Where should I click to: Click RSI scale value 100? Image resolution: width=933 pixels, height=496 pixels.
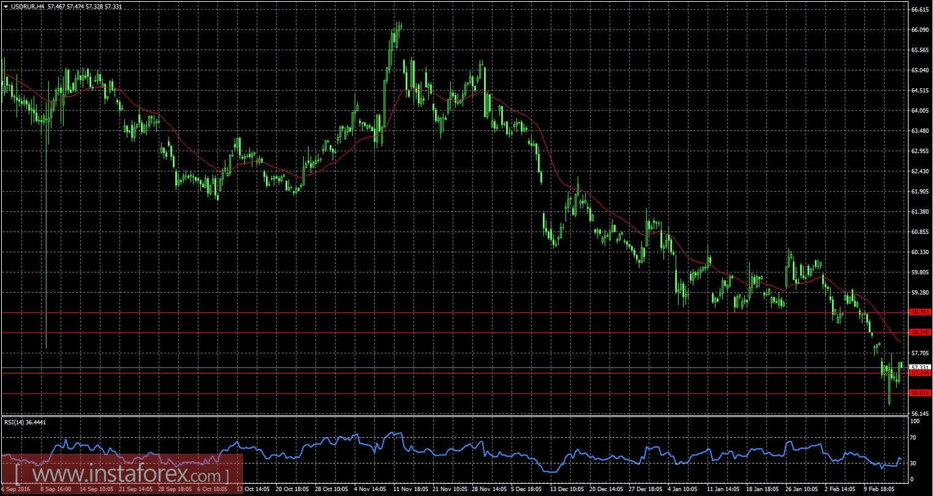click(x=915, y=422)
